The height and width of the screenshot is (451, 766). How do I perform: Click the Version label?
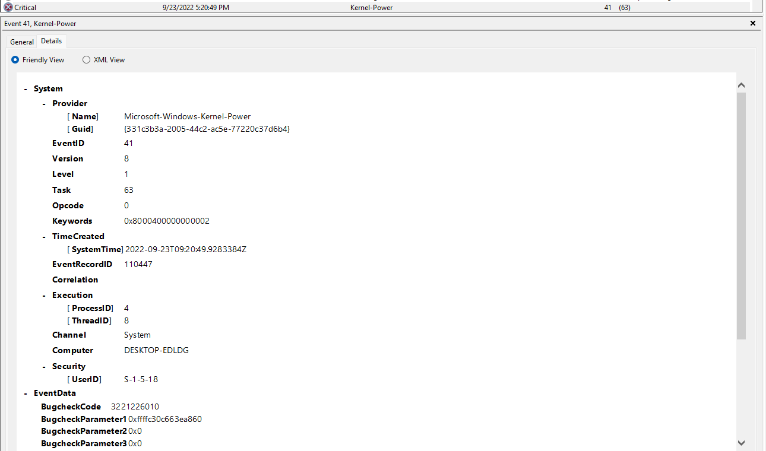click(x=68, y=159)
